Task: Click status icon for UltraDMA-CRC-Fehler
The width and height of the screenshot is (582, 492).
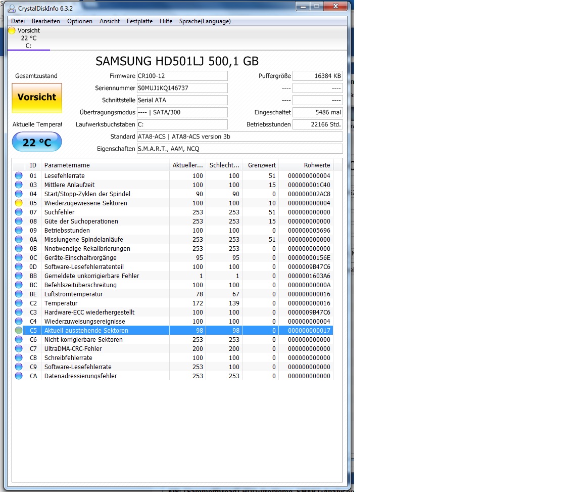Action: click(x=19, y=348)
